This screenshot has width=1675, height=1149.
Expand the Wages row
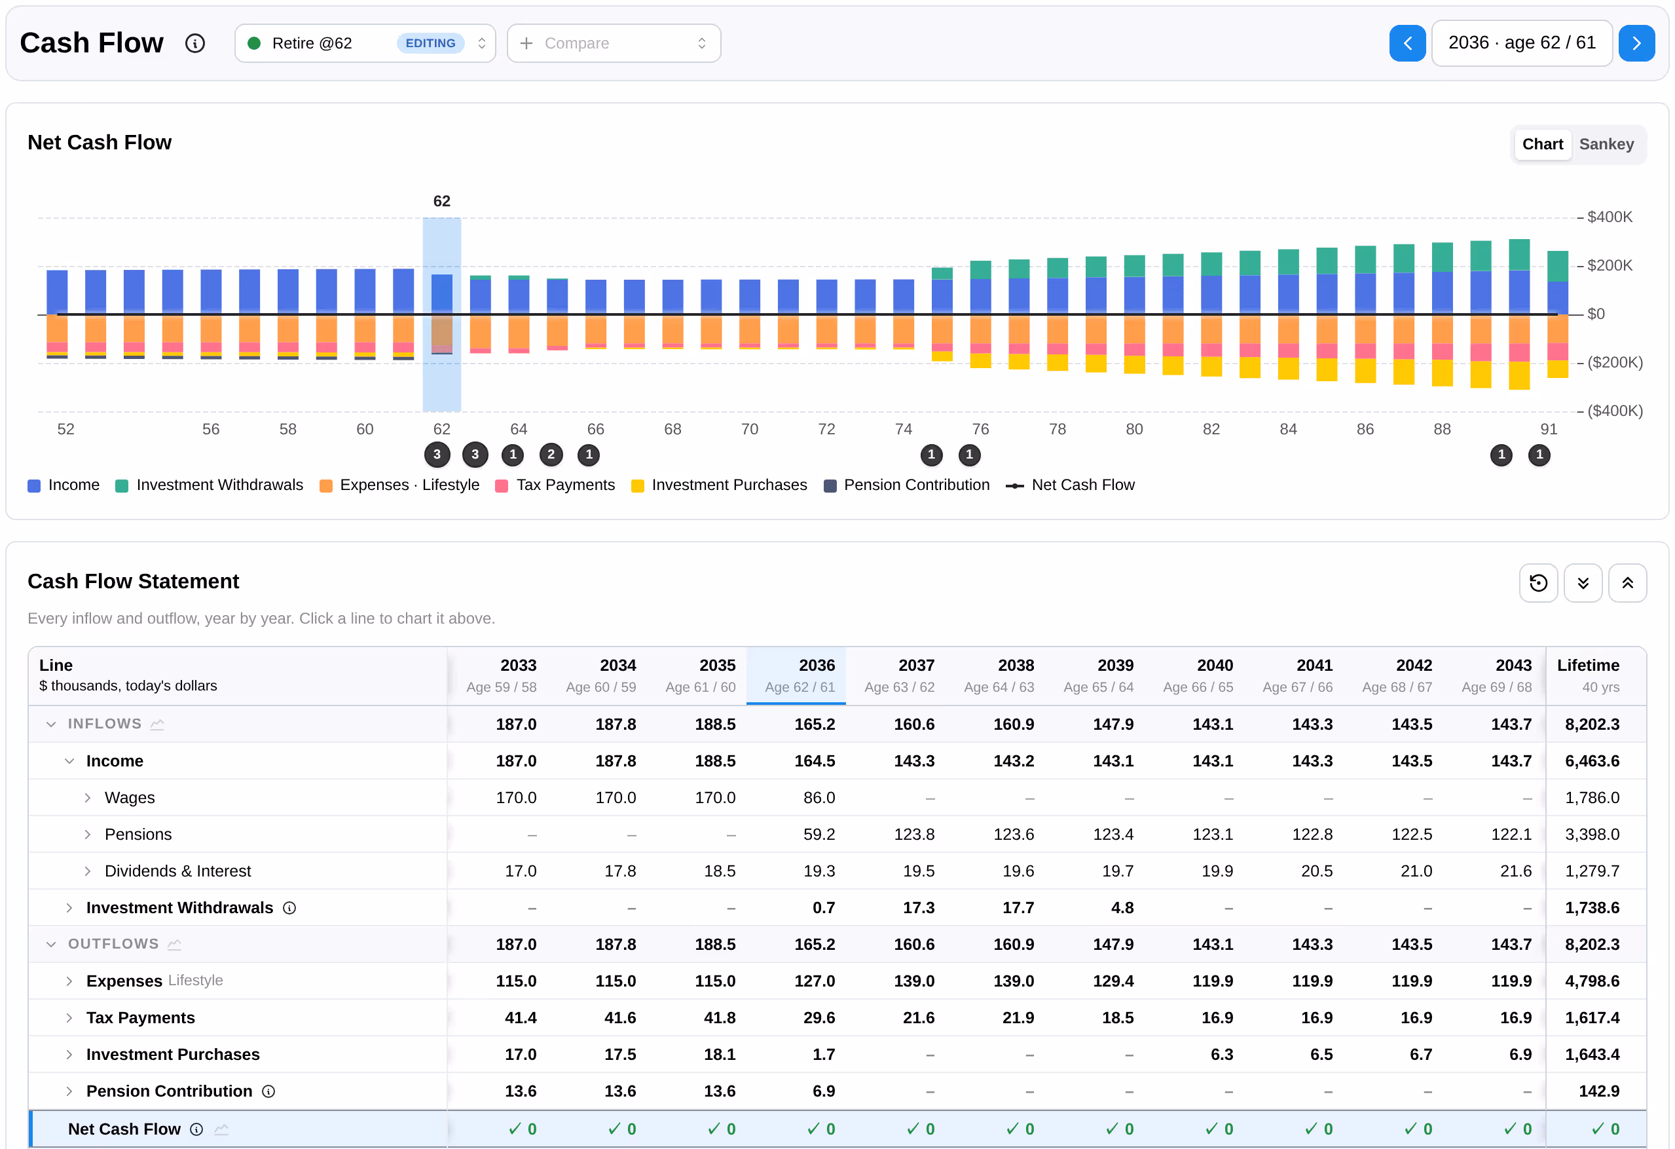click(87, 797)
